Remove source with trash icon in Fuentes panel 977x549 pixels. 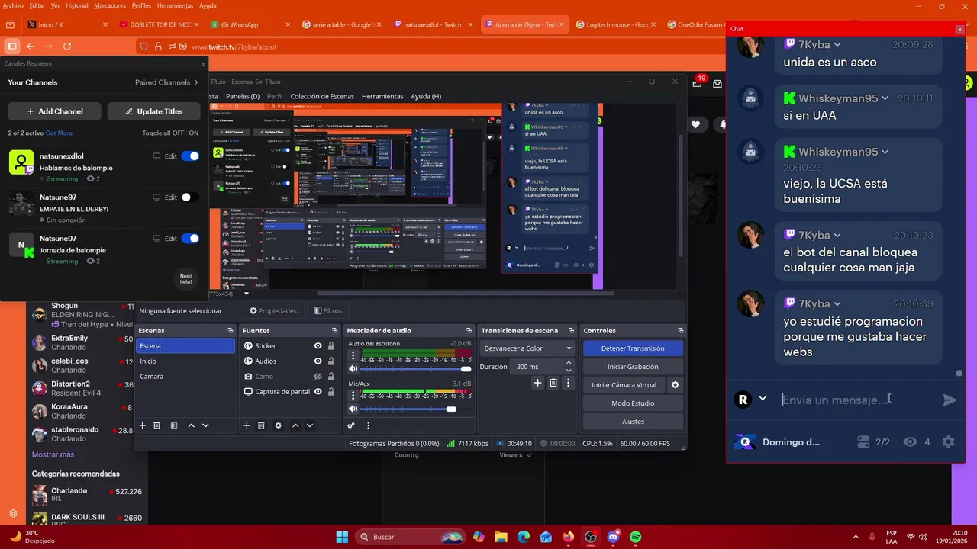click(261, 425)
